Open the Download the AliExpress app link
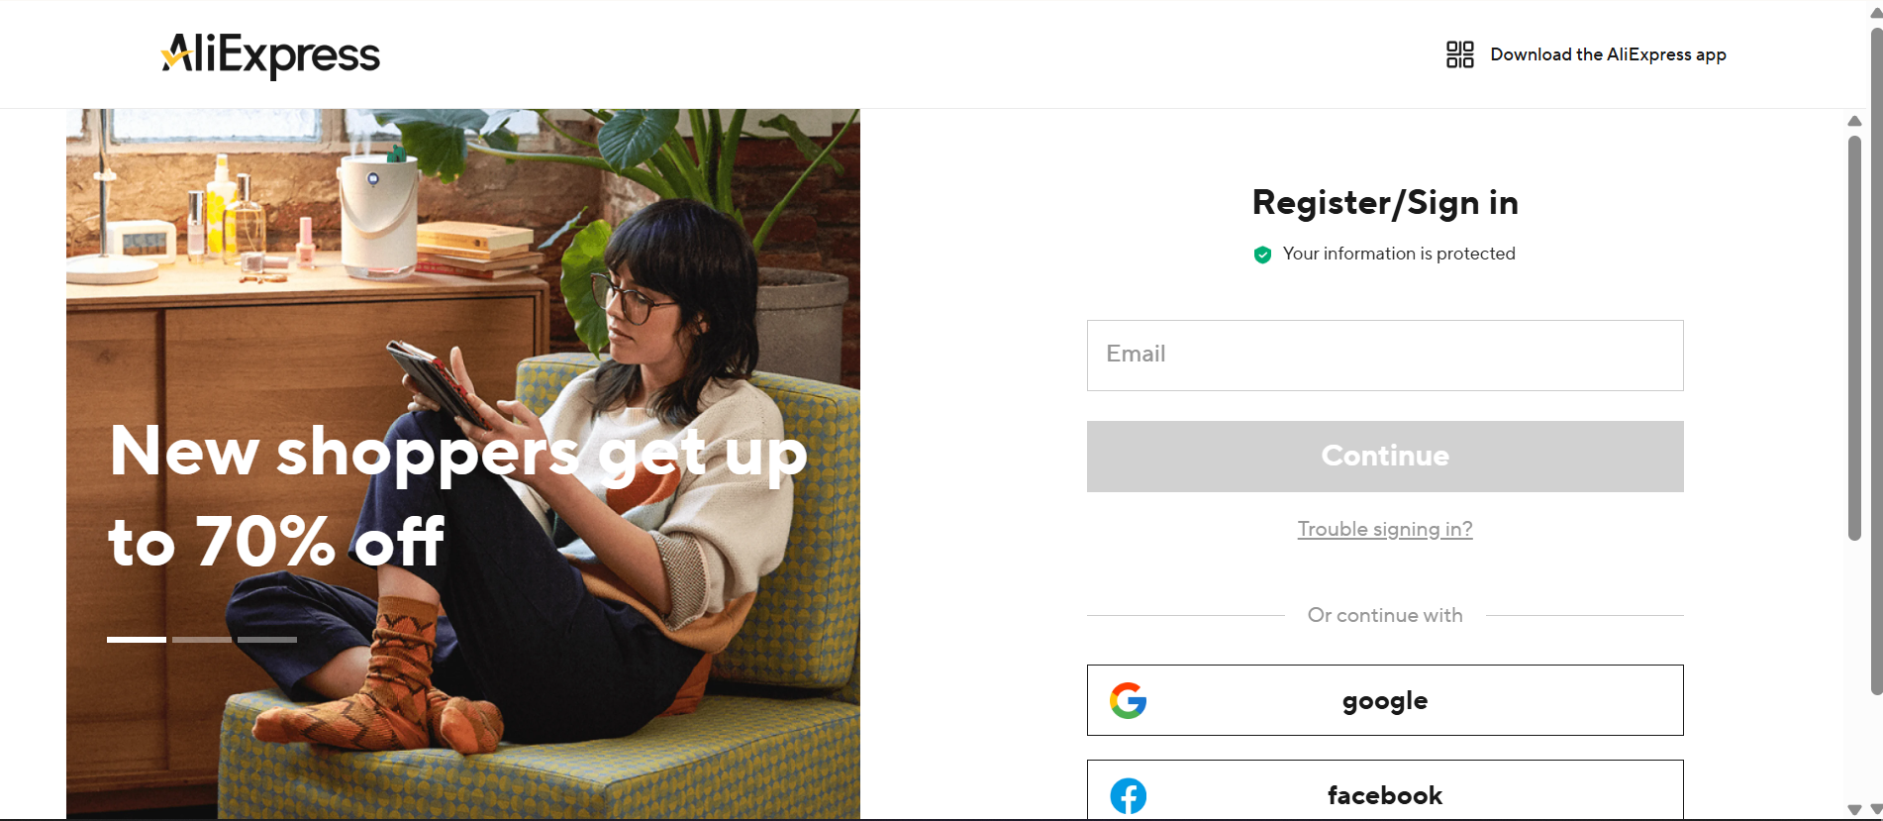This screenshot has width=1883, height=821. (1608, 54)
